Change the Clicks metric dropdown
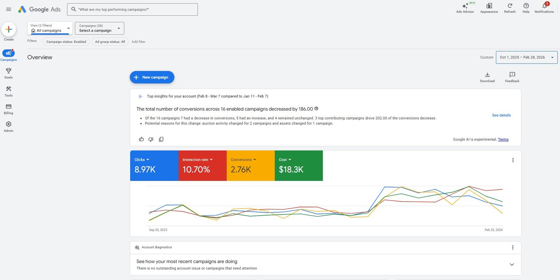This screenshot has height=280, width=560. (142, 160)
